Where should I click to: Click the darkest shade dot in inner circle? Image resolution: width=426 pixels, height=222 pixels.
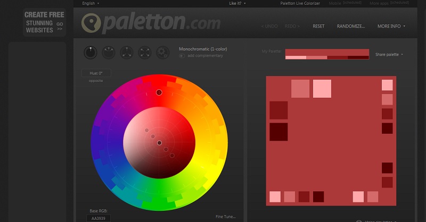tap(172, 155)
